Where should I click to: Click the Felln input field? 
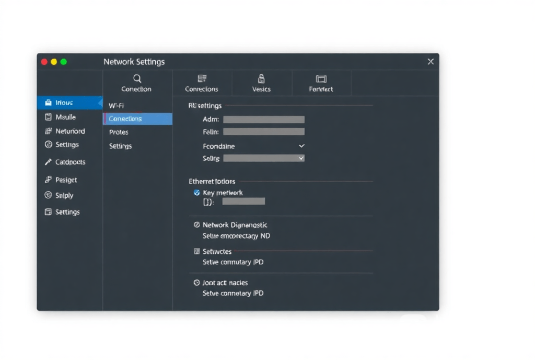click(264, 132)
